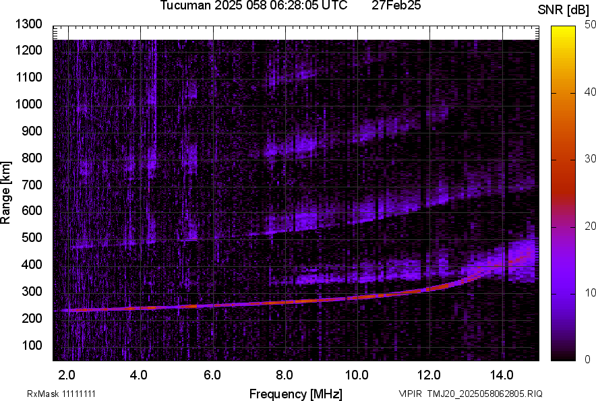Screen dimensions: 596x401
Task: Click the 50 tick label on the colorbar
Action: click(591, 25)
